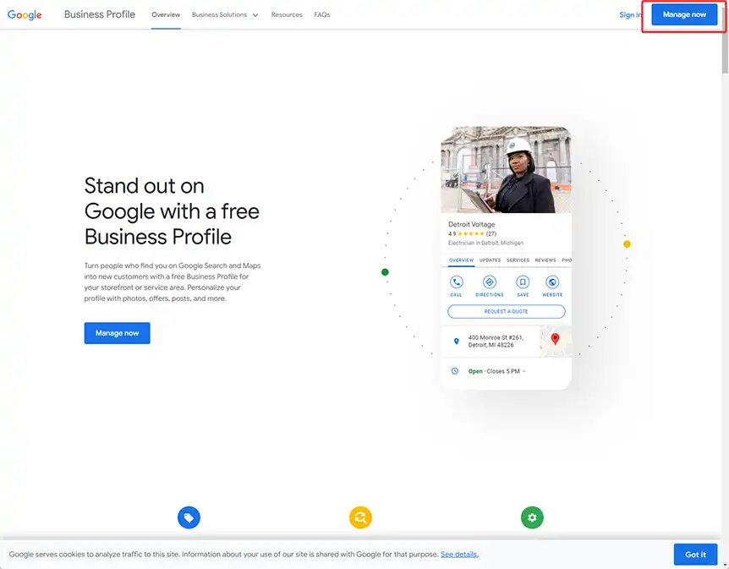
Task: Click the Detroit Voltage business photo
Action: (507, 170)
